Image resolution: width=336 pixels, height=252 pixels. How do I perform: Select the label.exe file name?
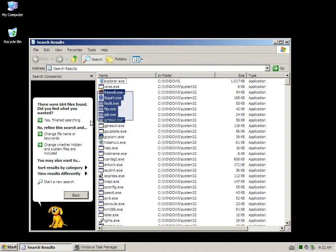click(x=111, y=215)
